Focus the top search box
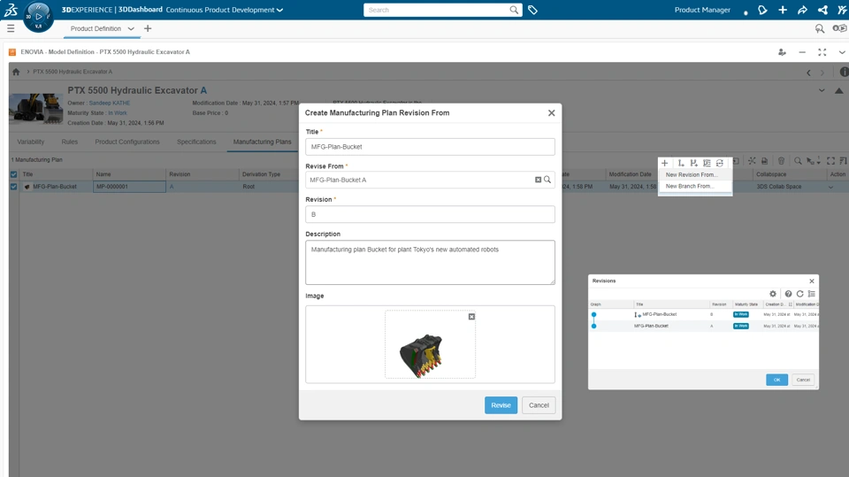This screenshot has height=477, width=849. (436, 10)
